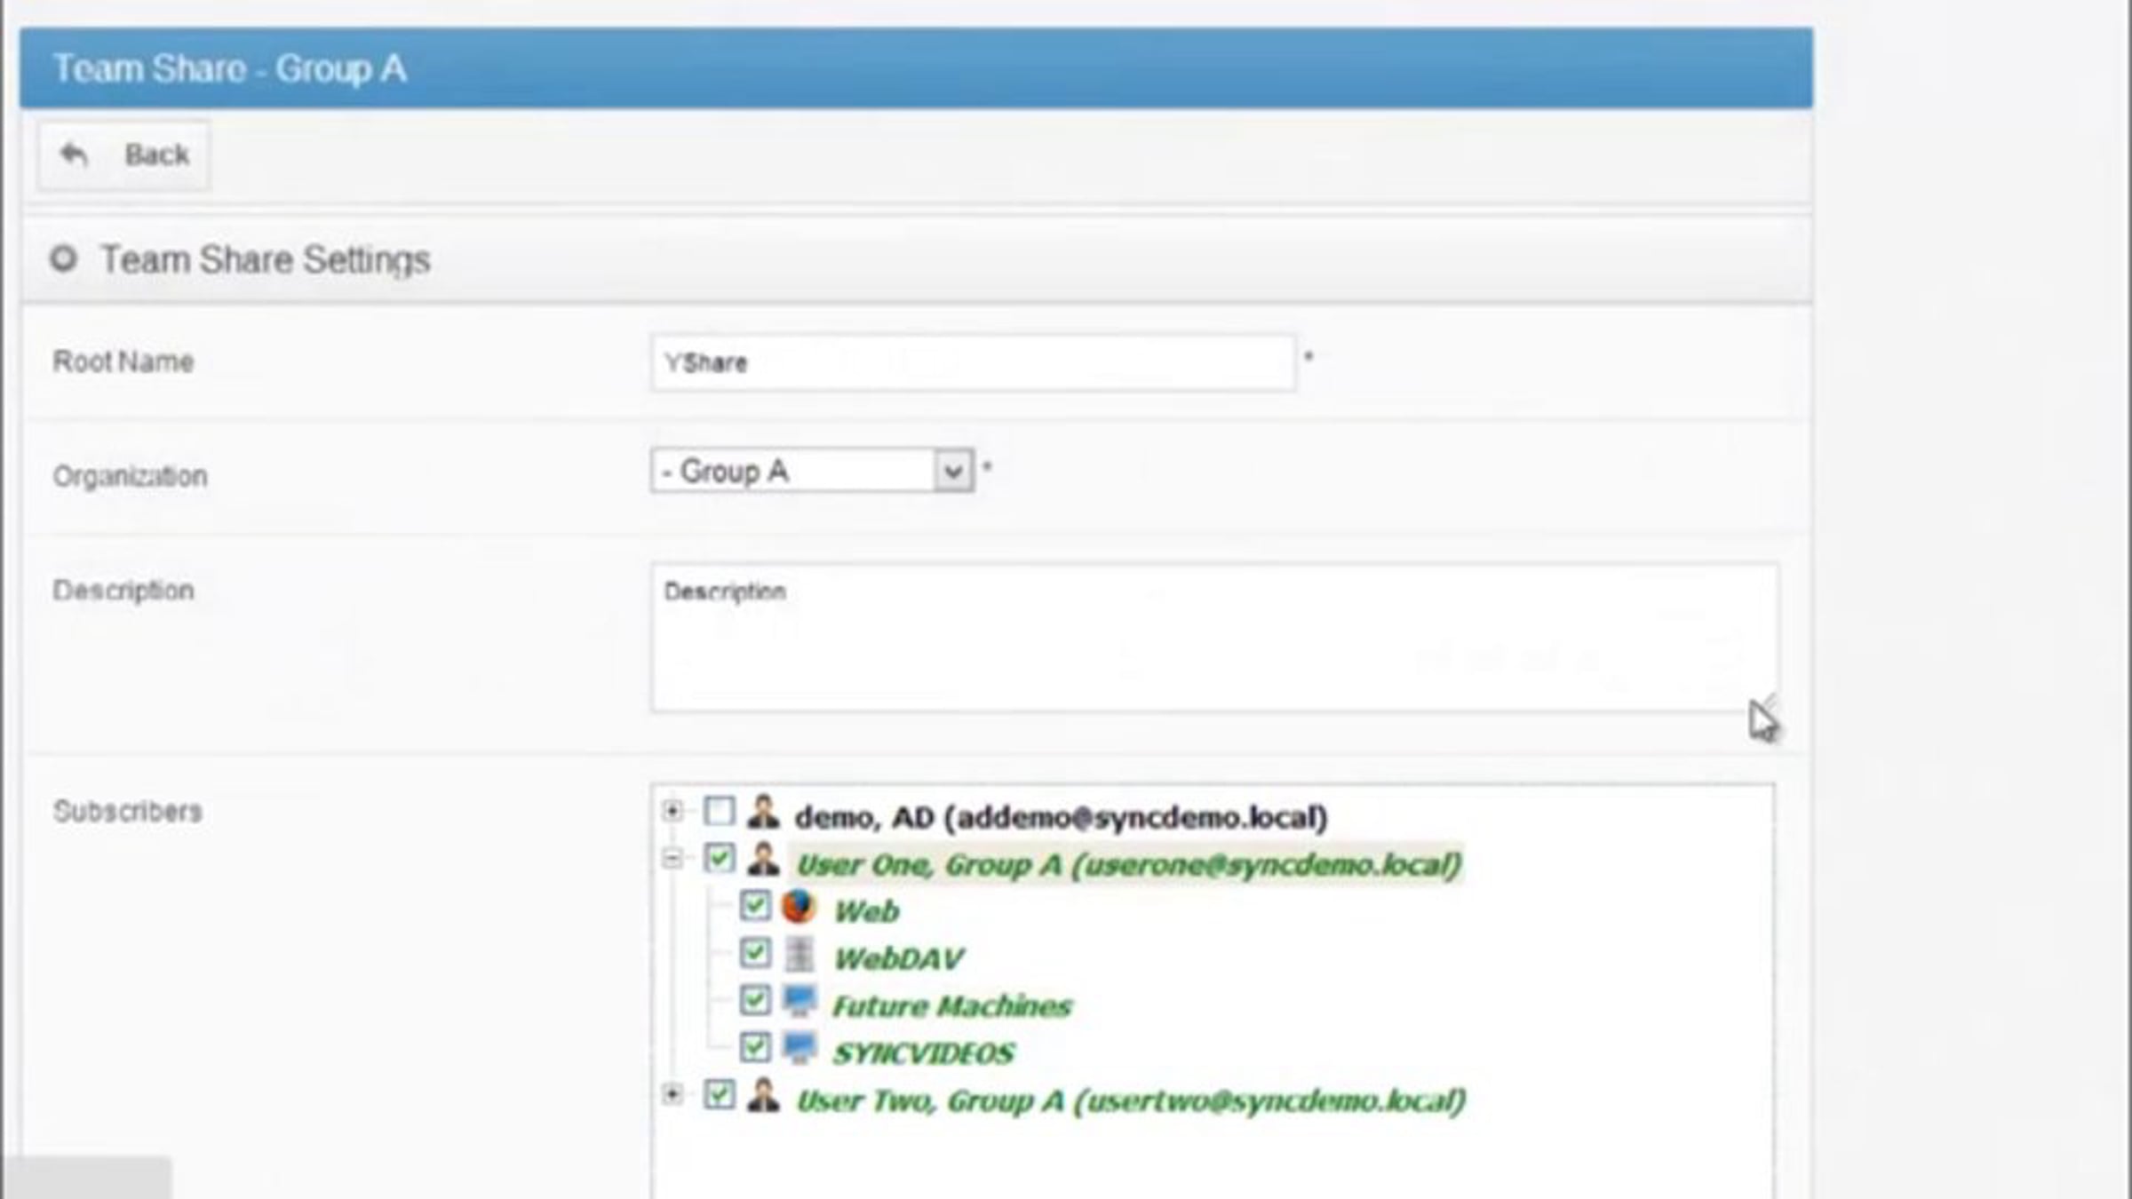Check the demo, AD subscriber checkbox
This screenshot has width=2132, height=1199.
(x=720, y=811)
